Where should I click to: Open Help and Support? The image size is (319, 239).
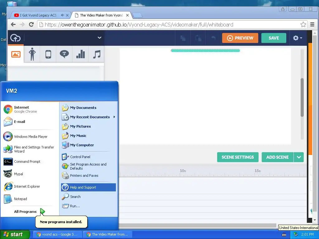(88, 187)
